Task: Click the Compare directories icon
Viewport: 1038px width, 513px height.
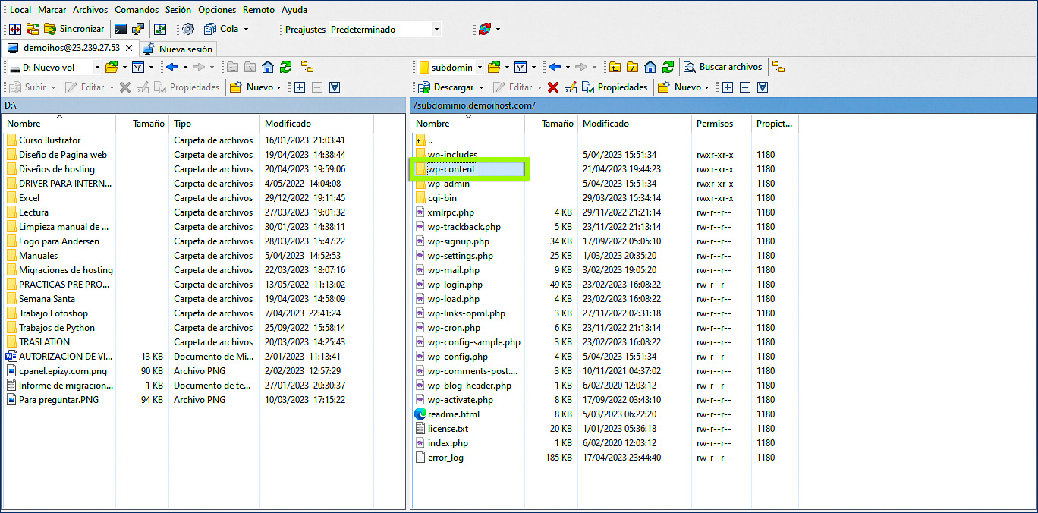Action: point(15,29)
